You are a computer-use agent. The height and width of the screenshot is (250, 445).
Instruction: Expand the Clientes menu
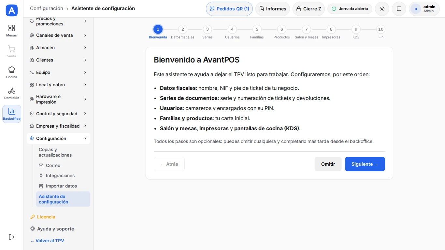pyautogui.click(x=58, y=60)
